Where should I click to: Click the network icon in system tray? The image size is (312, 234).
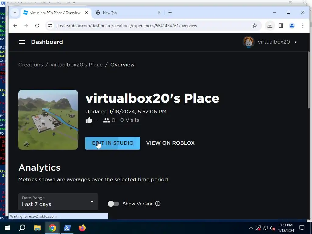pyautogui.click(x=265, y=228)
